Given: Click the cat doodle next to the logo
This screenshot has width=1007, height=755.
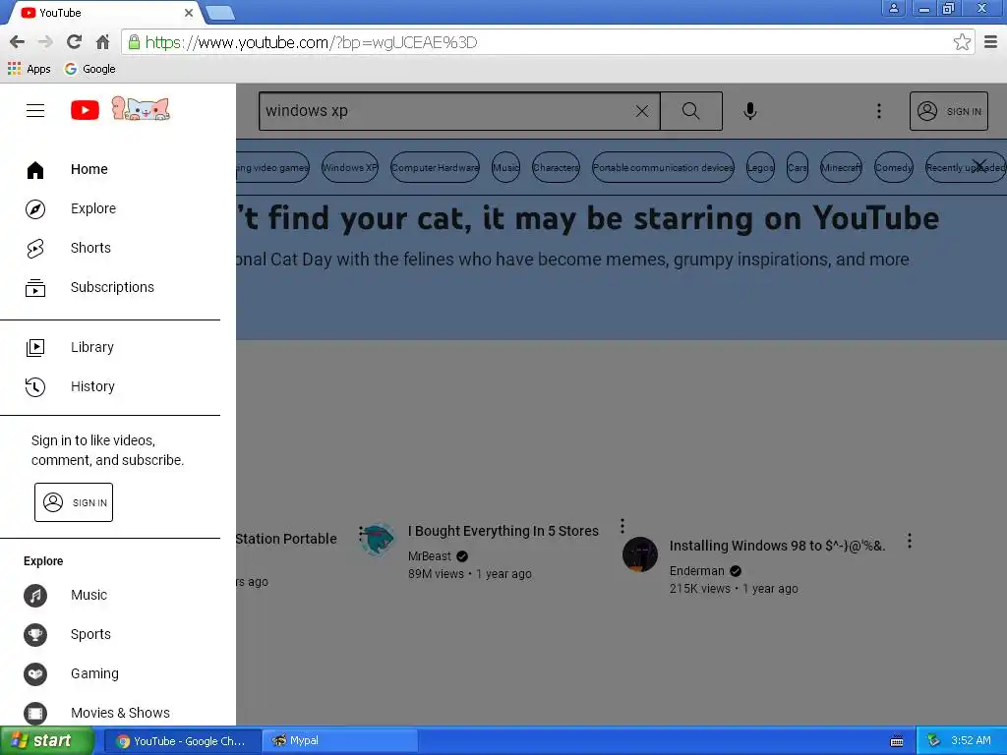Looking at the screenshot, I should click(141, 108).
